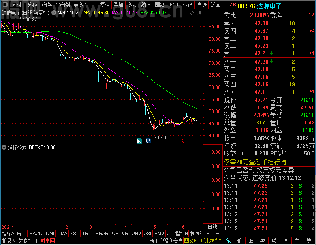Select the BRAR indicator
Screen dimensions: 316x245
tap(102, 234)
